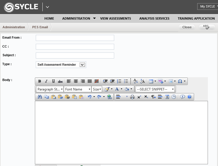This screenshot has height=166, width=218.
Task: Apply superscript formatting
Action: pyautogui.click(x=139, y=97)
